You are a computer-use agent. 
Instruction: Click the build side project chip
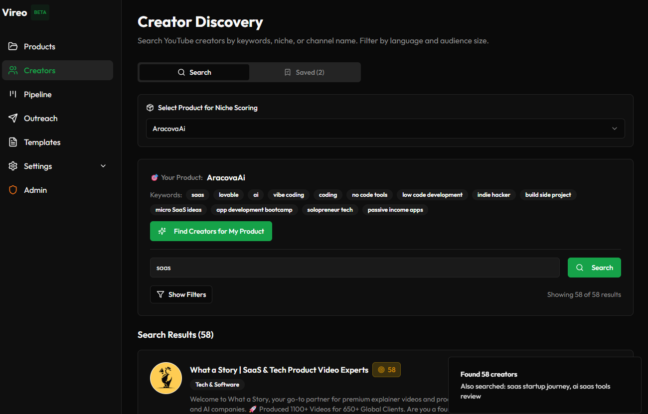(x=548, y=195)
